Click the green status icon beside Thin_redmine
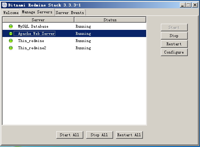The height and width of the screenshot is (147, 200). coord(11,41)
